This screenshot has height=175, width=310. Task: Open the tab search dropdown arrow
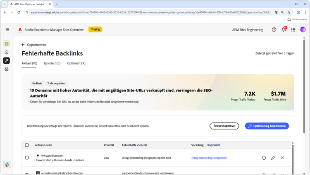pos(5,4)
